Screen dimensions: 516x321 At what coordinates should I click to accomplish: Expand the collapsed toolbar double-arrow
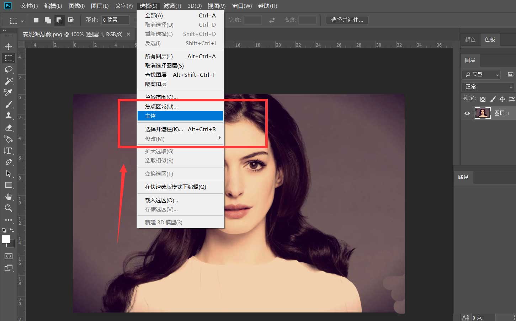[5, 31]
